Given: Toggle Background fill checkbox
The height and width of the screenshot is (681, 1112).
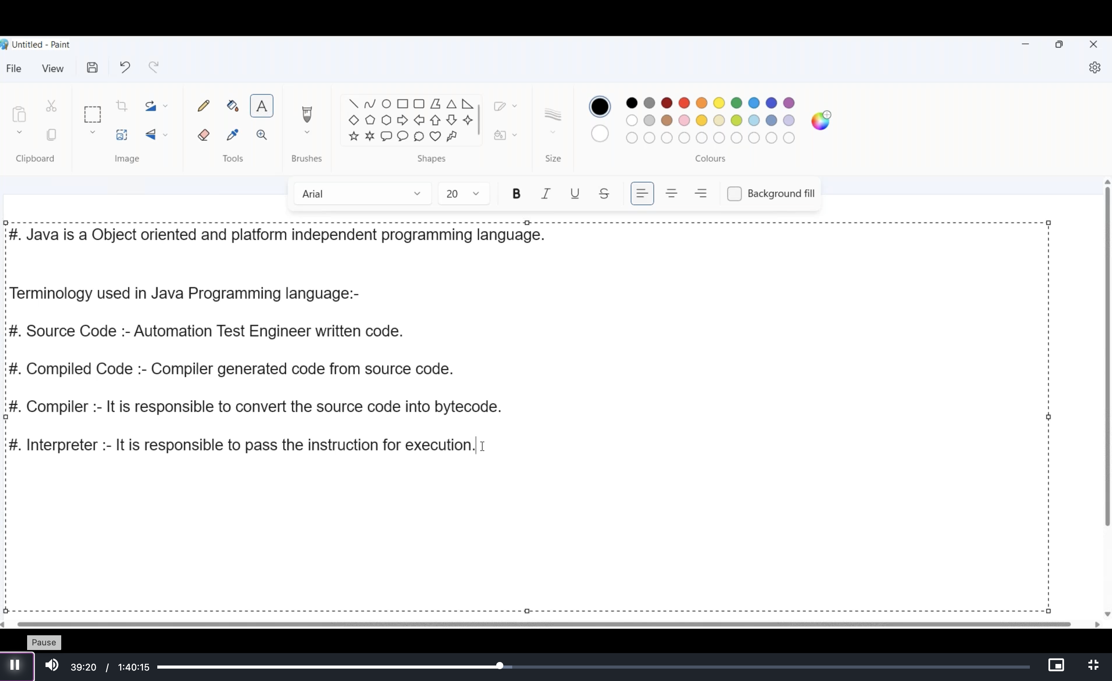Looking at the screenshot, I should coord(732,193).
